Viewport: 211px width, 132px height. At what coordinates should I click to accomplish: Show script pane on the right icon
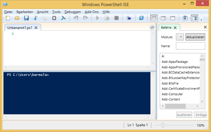click(x=163, y=18)
